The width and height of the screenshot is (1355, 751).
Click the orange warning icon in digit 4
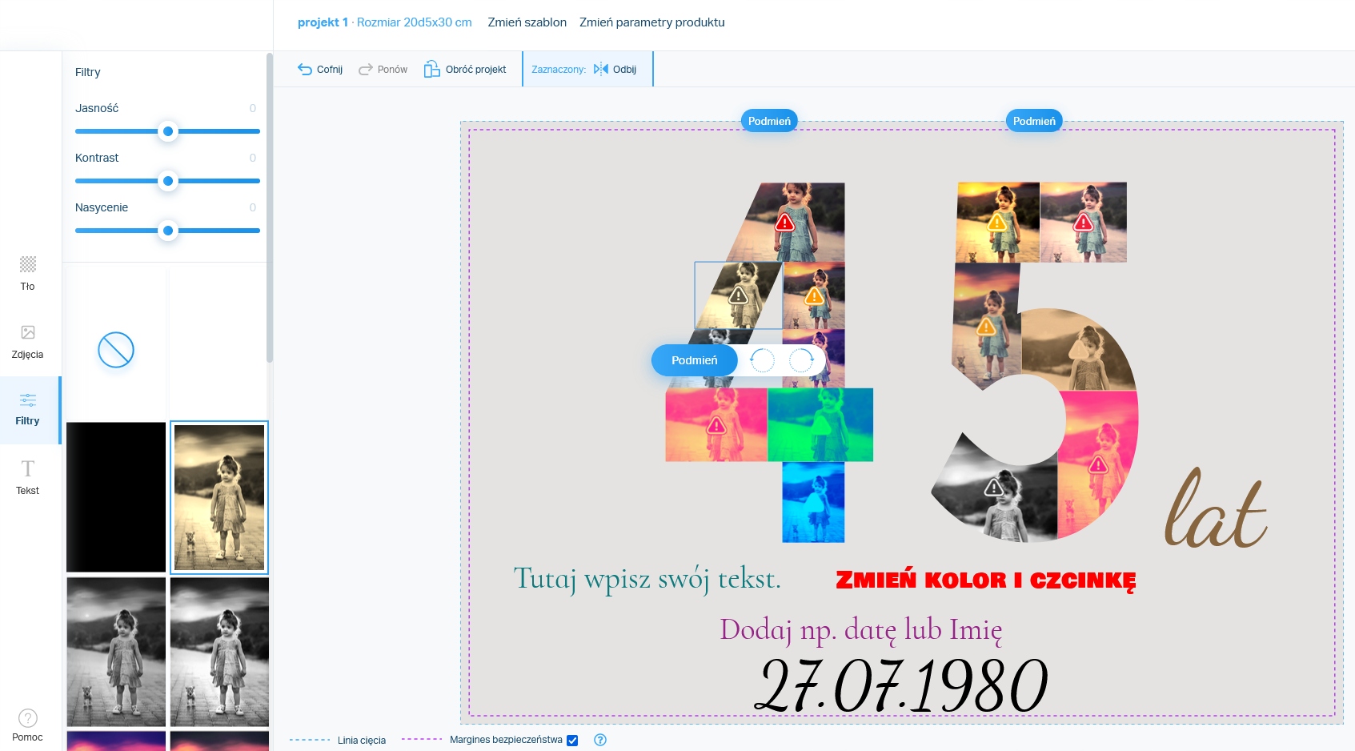pyautogui.click(x=814, y=296)
